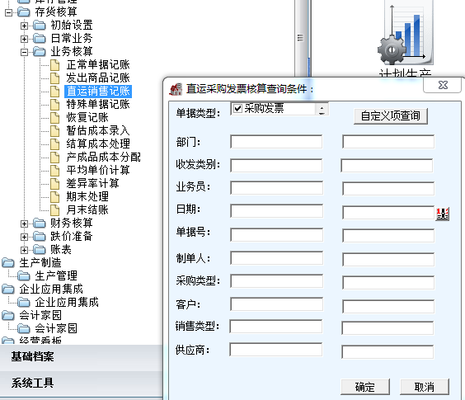The height and width of the screenshot is (400, 465).
Task: Click the 取消 button
Action: [424, 387]
